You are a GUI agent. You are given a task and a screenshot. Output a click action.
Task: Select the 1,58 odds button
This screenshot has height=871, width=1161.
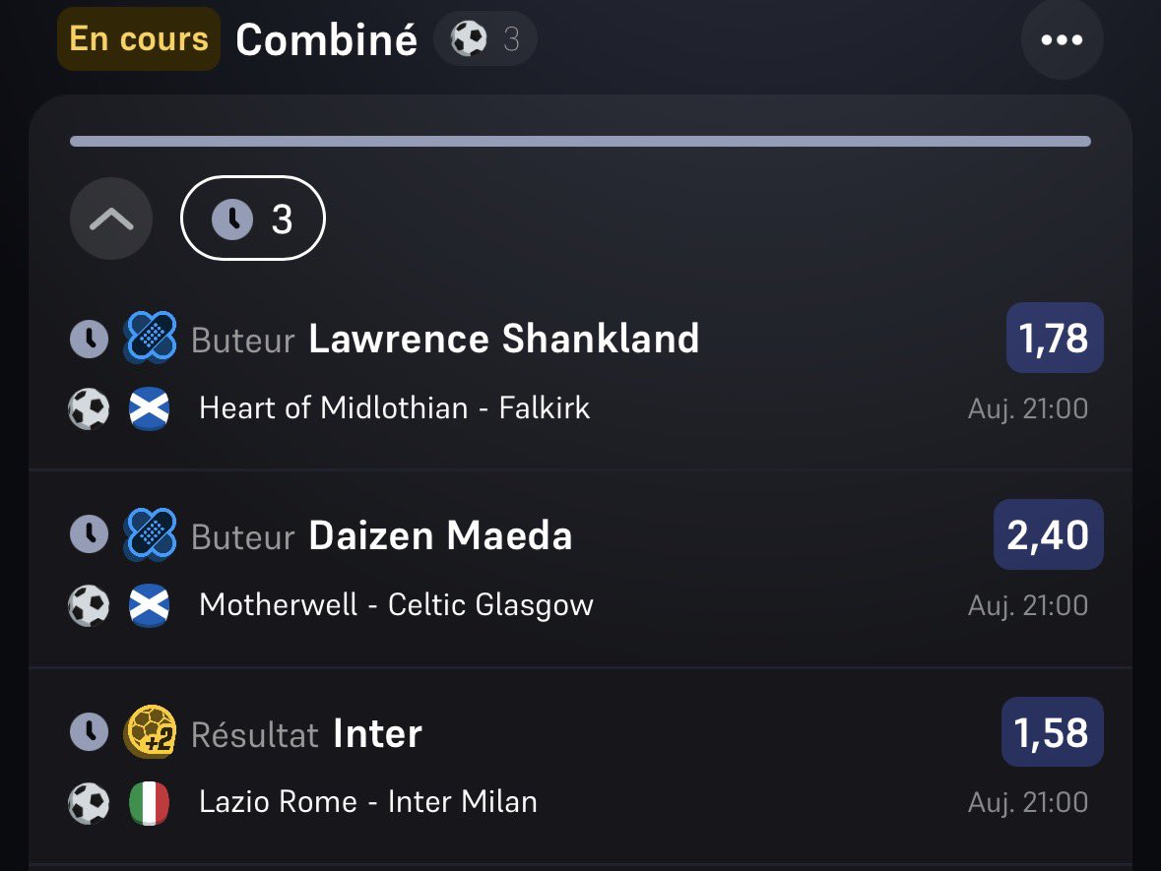point(1052,732)
